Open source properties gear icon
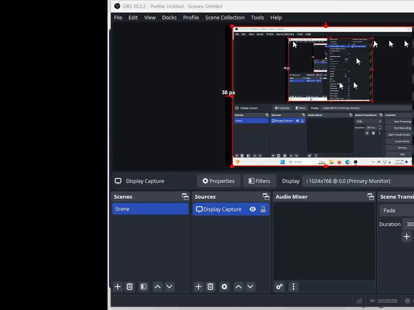The height and width of the screenshot is (310, 414). click(x=224, y=287)
